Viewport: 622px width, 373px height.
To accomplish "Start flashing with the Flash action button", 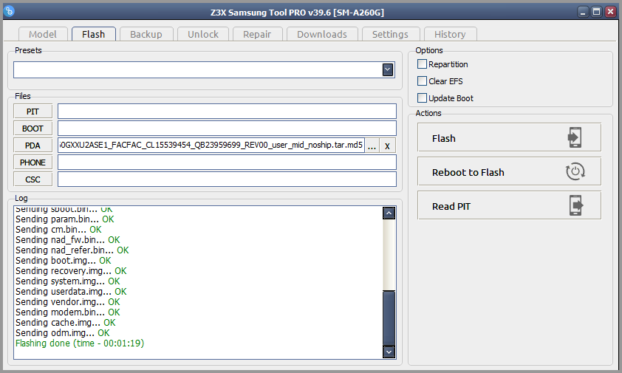I will click(509, 137).
